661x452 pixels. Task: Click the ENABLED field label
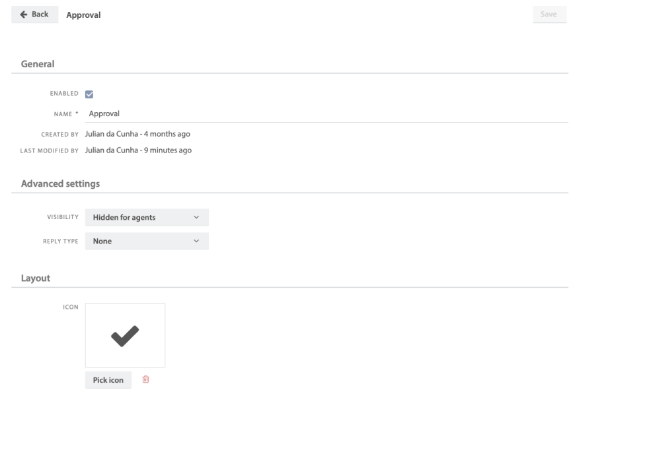pos(65,94)
